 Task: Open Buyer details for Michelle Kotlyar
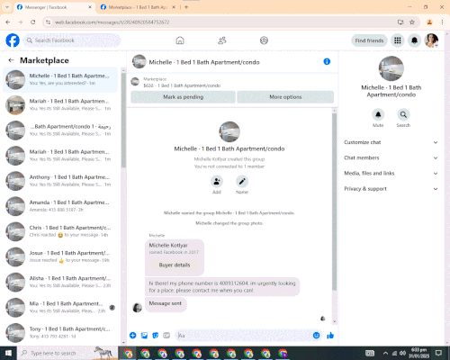click(175, 265)
